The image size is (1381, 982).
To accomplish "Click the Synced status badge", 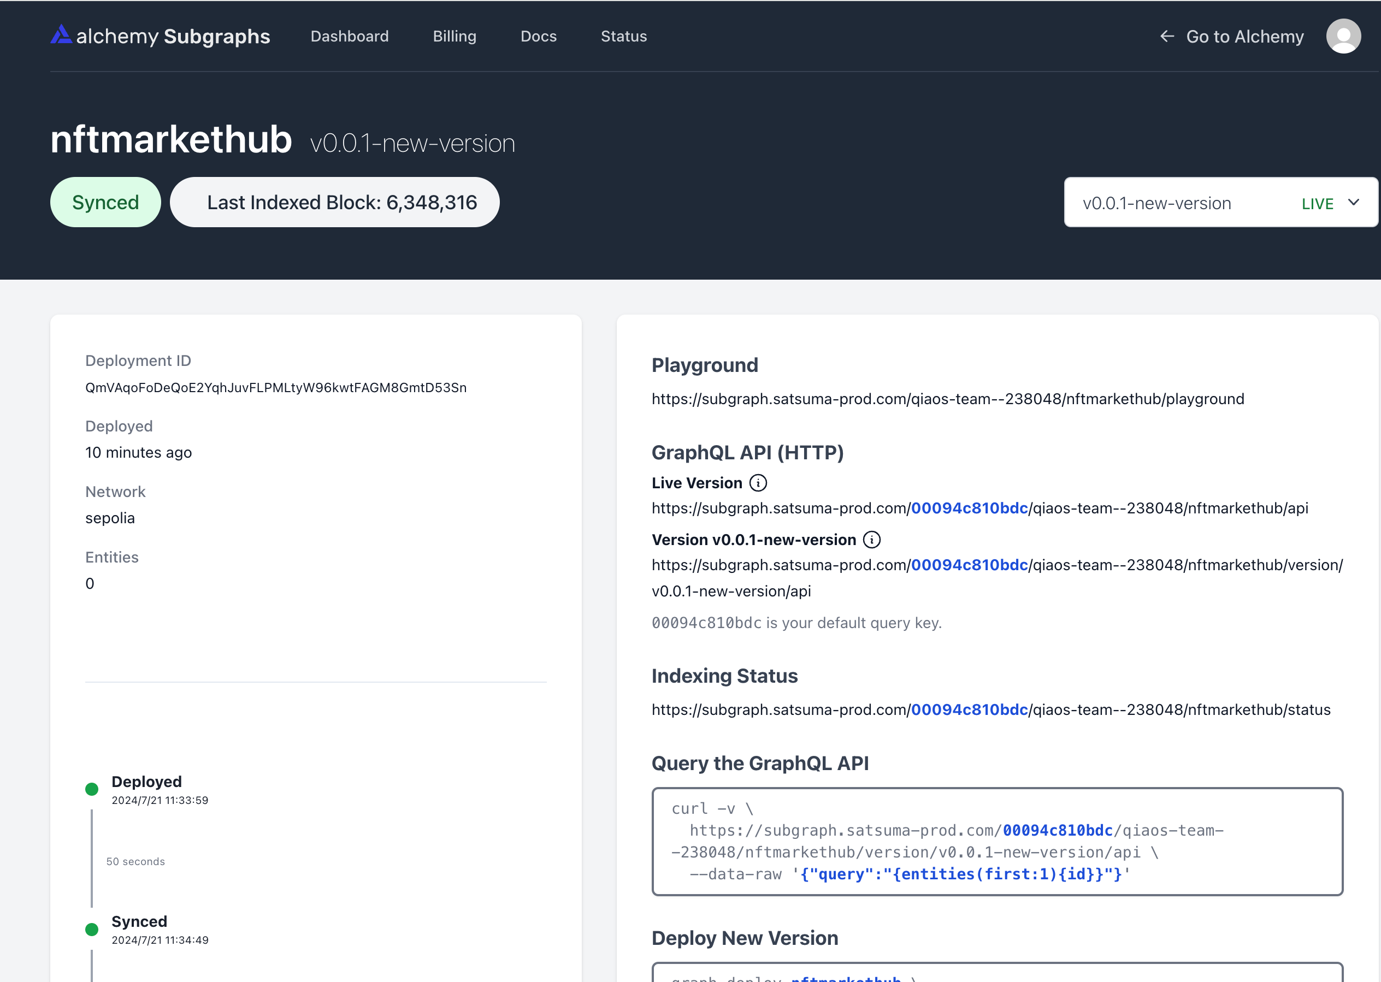I will coord(105,202).
